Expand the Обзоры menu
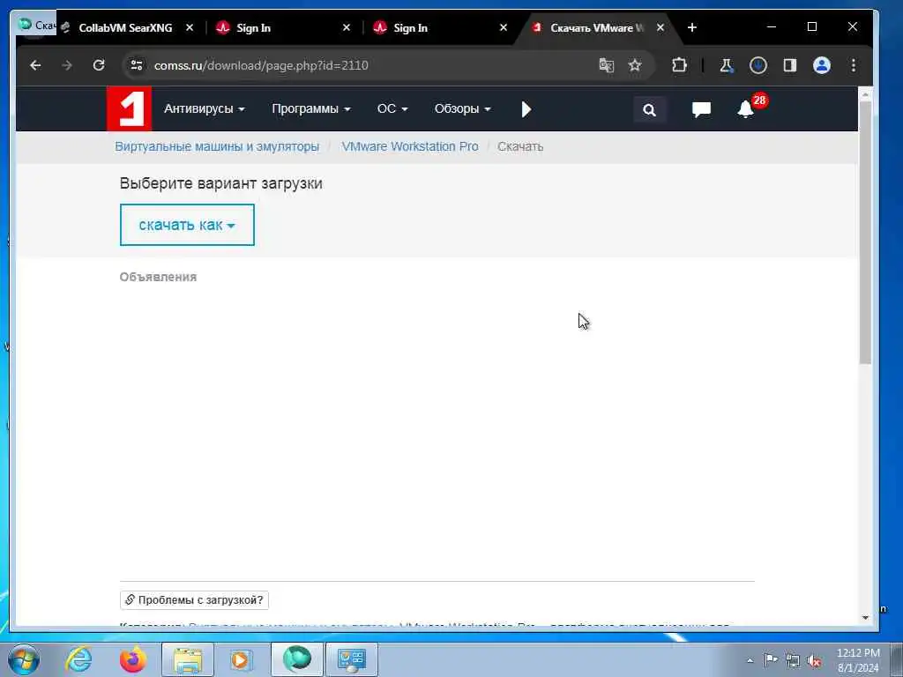The height and width of the screenshot is (677, 903). click(462, 108)
